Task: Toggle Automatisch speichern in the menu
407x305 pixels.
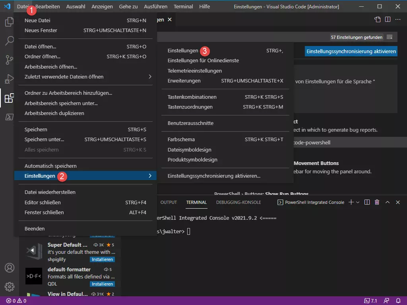Action: point(50,166)
